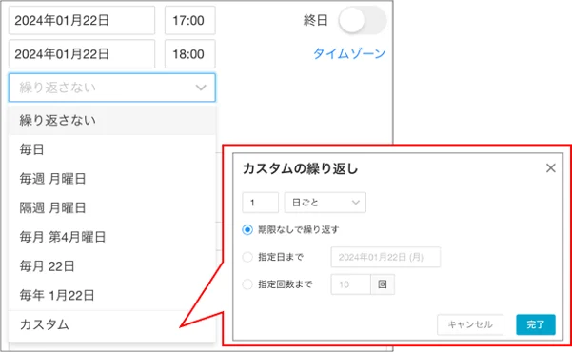Select the 期限なしで繰り返す radio button
This screenshot has width=572, height=352.
247,230
